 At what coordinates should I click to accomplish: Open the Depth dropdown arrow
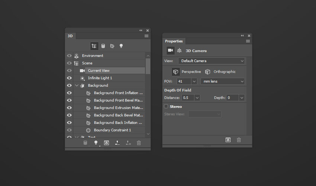coord(242,98)
